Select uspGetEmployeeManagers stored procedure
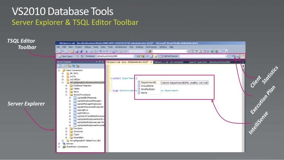The height and width of the screenshot is (160, 284). point(89,101)
